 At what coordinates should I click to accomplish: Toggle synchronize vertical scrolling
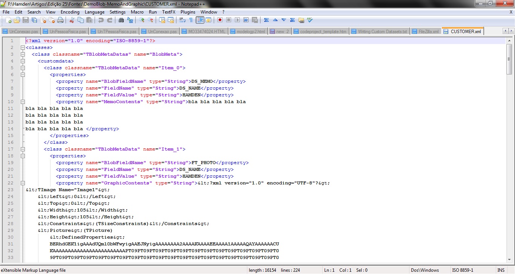coord(162,20)
